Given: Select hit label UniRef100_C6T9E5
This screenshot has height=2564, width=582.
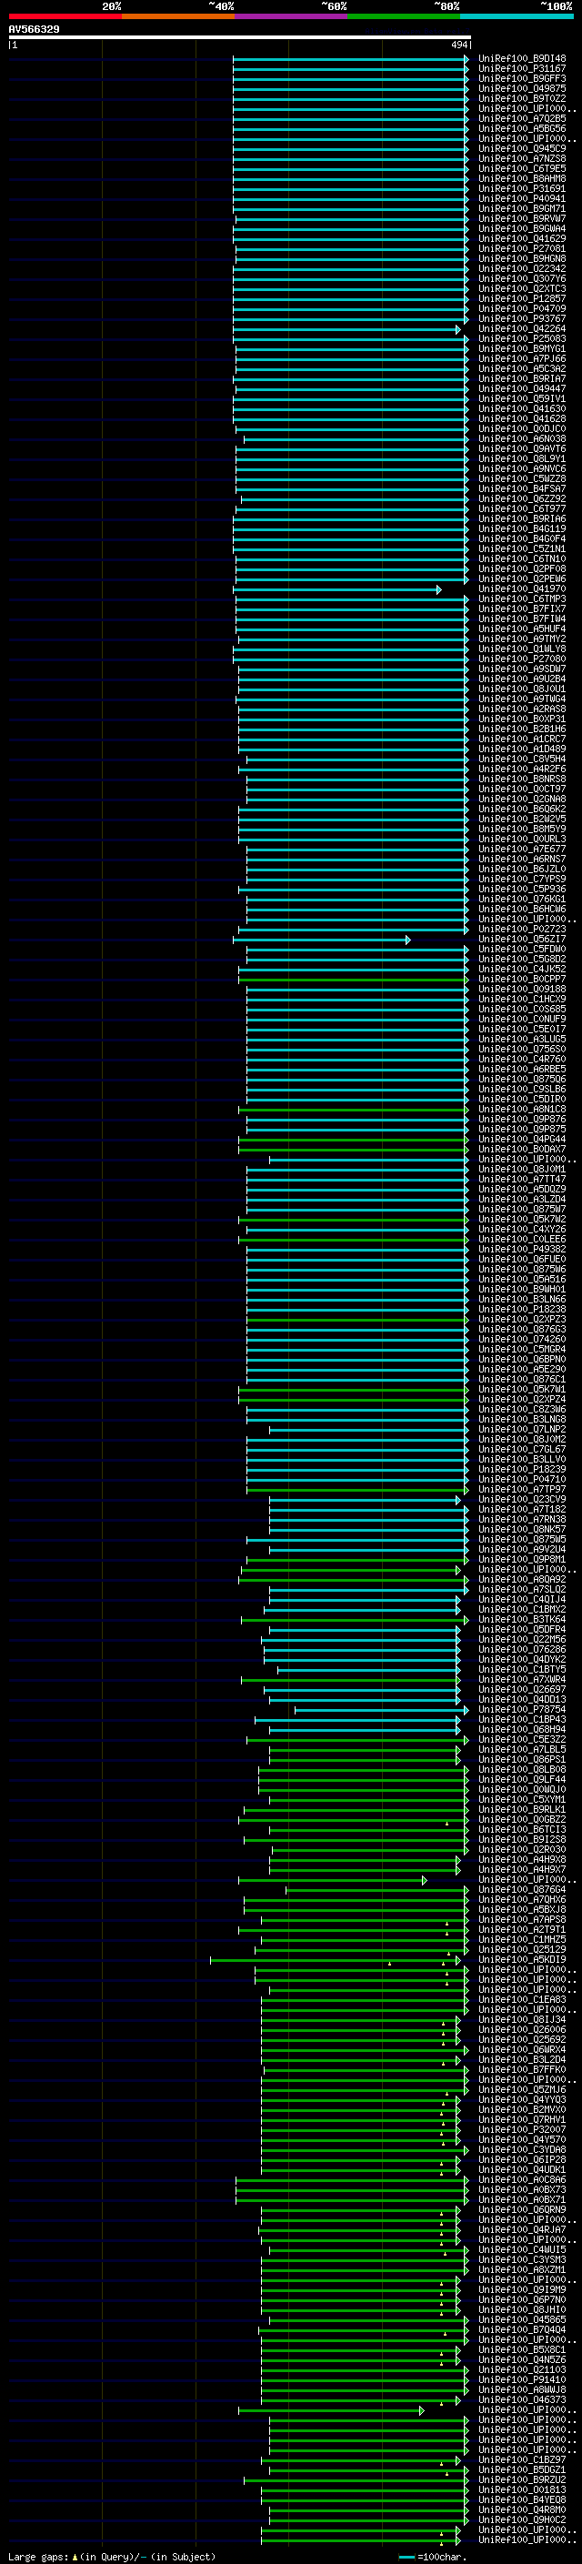Looking at the screenshot, I should click(522, 169).
